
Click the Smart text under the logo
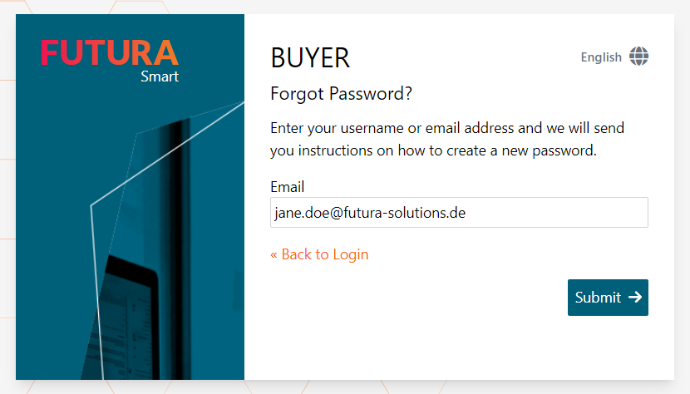tap(160, 77)
